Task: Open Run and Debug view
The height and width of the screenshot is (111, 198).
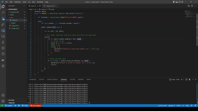Action: point(3,24)
